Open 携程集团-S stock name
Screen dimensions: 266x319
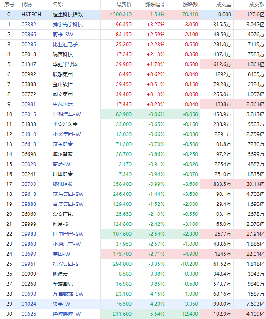click(x=66, y=264)
